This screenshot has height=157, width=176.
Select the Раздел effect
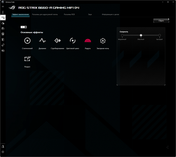click(27, 62)
